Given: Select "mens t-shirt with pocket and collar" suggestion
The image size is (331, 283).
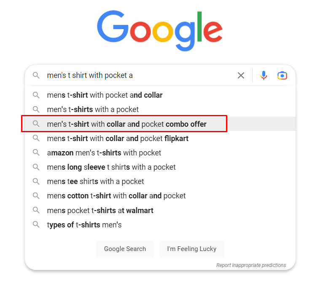Looking at the screenshot, I should tap(160, 95).
